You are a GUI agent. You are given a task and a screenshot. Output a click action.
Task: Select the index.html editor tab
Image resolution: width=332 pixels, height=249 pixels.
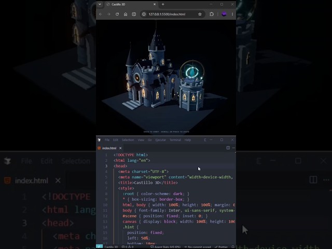109,148
